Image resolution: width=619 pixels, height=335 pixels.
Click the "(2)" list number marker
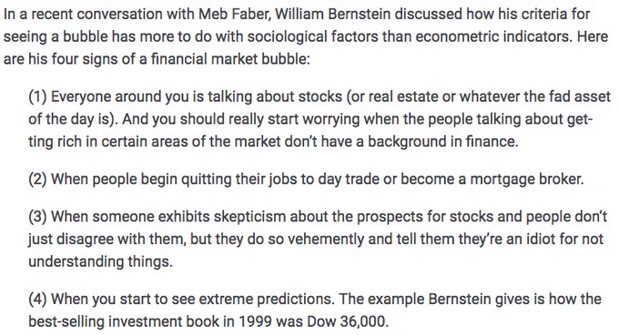(x=37, y=179)
